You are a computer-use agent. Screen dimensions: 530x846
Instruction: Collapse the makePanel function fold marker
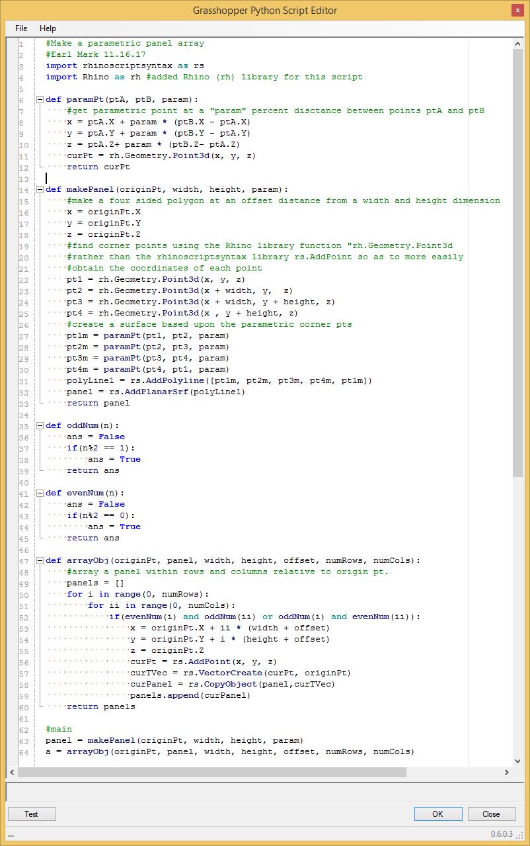click(x=40, y=189)
